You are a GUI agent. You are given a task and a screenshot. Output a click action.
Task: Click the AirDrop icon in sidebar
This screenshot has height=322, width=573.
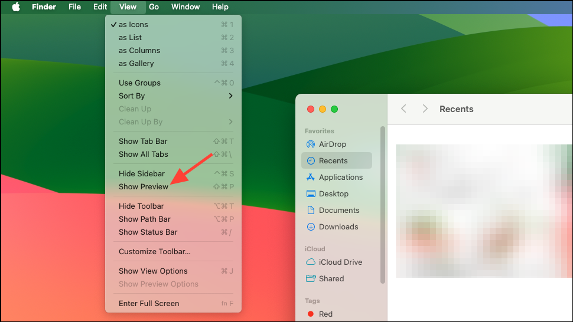311,144
